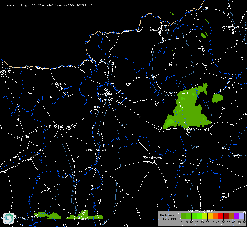
Task: Click the SZEKESFEHERVAR city label
Action: (x=58, y=127)
